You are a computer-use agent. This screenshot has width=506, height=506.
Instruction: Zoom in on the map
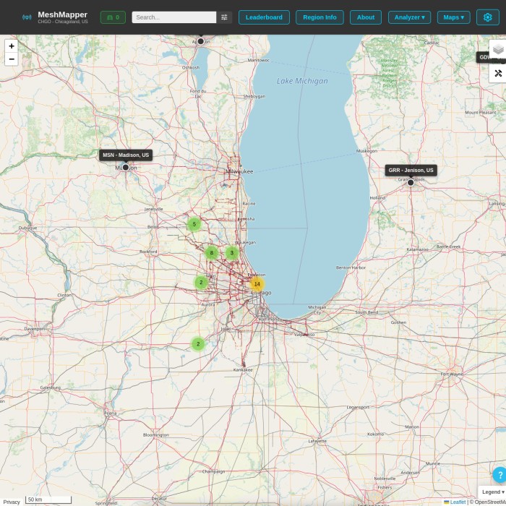[11, 46]
